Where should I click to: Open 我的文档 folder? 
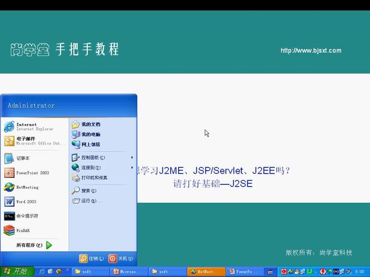coord(103,124)
